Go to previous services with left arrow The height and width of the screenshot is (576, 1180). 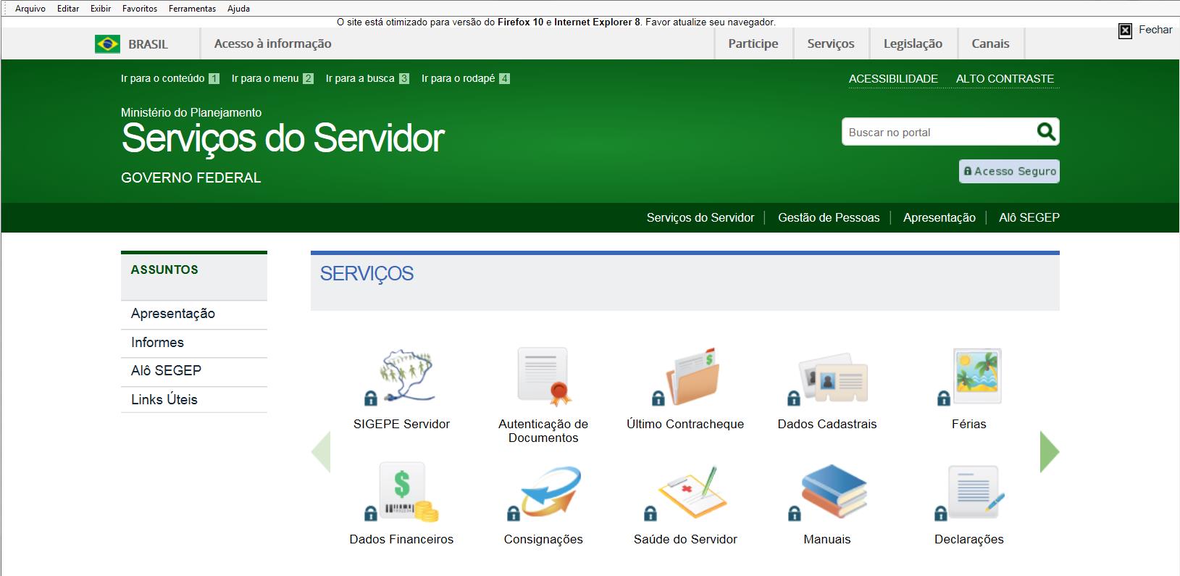click(x=321, y=452)
